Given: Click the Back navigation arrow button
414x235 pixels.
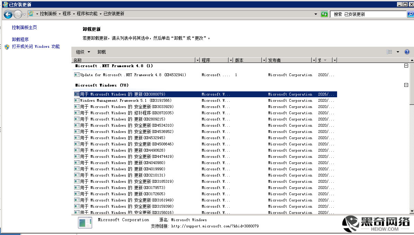Looking at the screenshot, I should pos(8,15).
